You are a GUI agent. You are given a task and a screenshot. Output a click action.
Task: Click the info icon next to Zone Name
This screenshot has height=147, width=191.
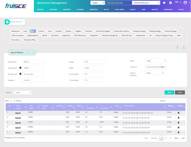pos(20,68)
